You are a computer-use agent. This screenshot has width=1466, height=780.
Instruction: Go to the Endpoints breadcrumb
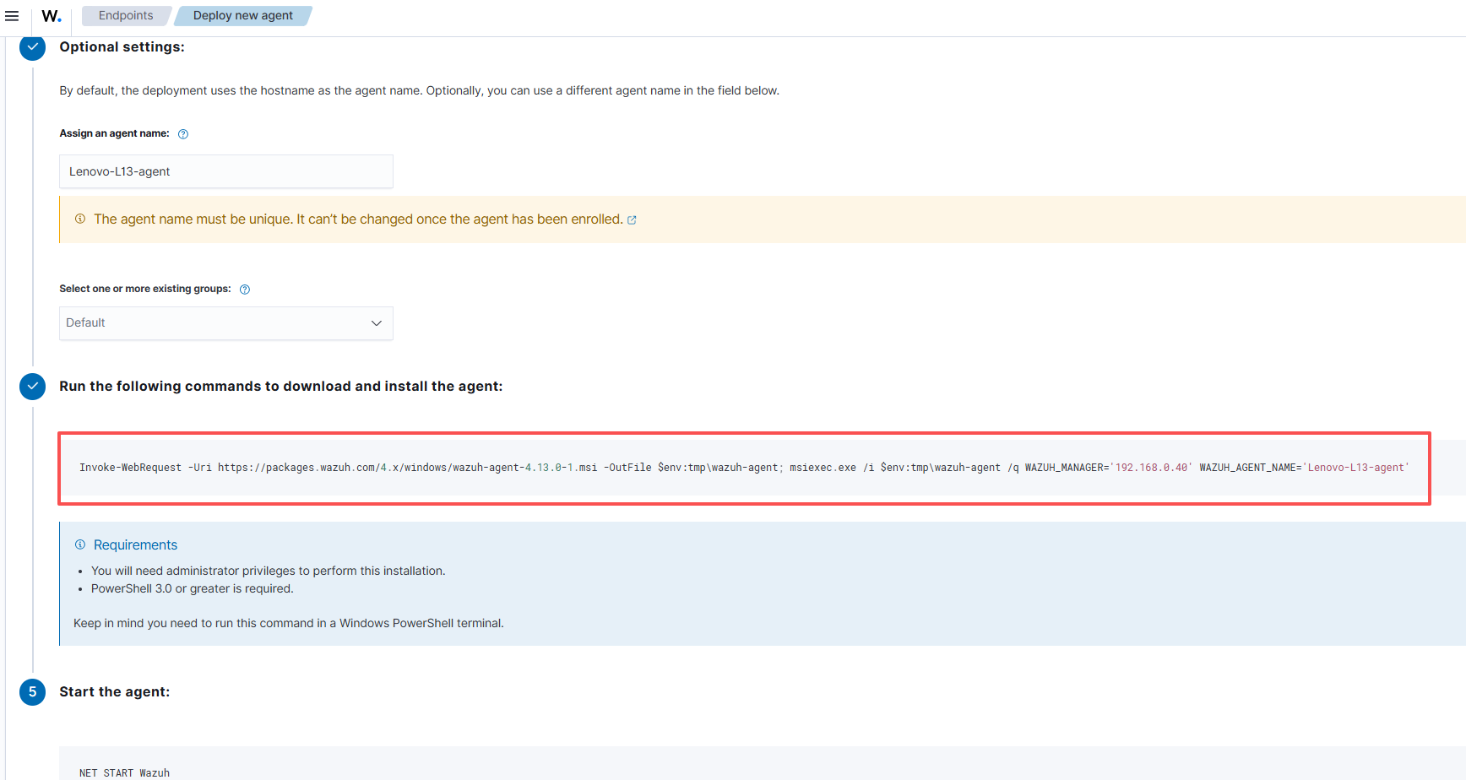coord(126,15)
